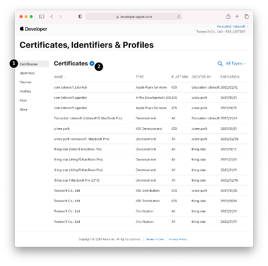Viewport: 268px width, 266px height.
Task: Expand the Education tobesoft account menu
Action: click(232, 26)
